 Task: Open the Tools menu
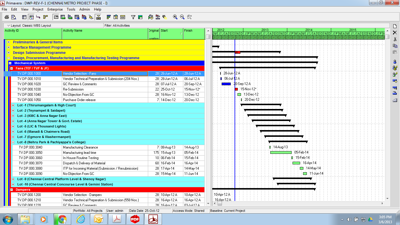pyautogui.click(x=71, y=9)
